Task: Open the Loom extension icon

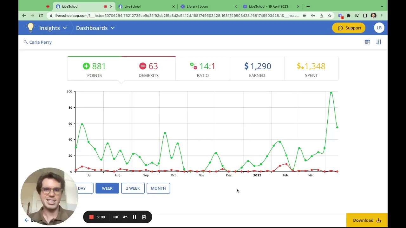Action: point(340,16)
